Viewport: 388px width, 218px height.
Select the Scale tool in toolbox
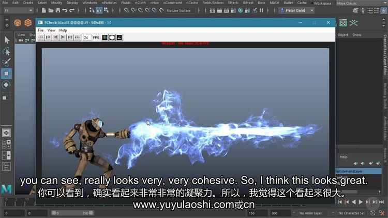[6, 97]
